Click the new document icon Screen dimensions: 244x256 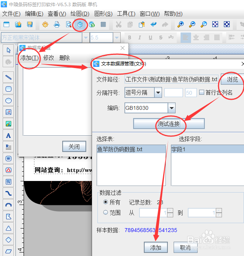coord(6,24)
